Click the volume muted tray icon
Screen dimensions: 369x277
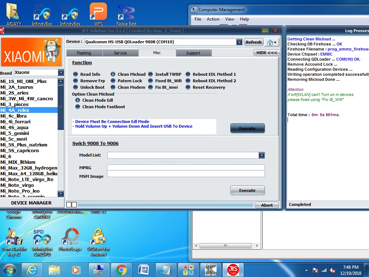[333, 271]
